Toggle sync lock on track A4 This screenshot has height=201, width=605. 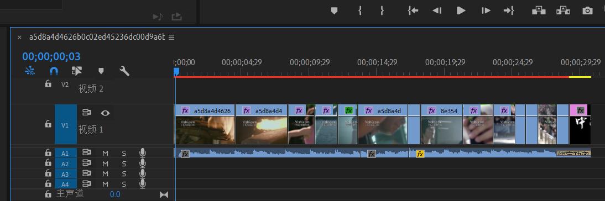coord(87,184)
